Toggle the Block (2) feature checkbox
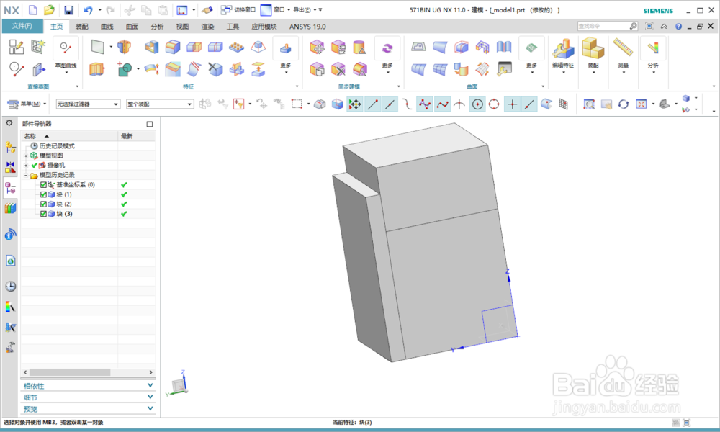720x432 pixels. 43,204
